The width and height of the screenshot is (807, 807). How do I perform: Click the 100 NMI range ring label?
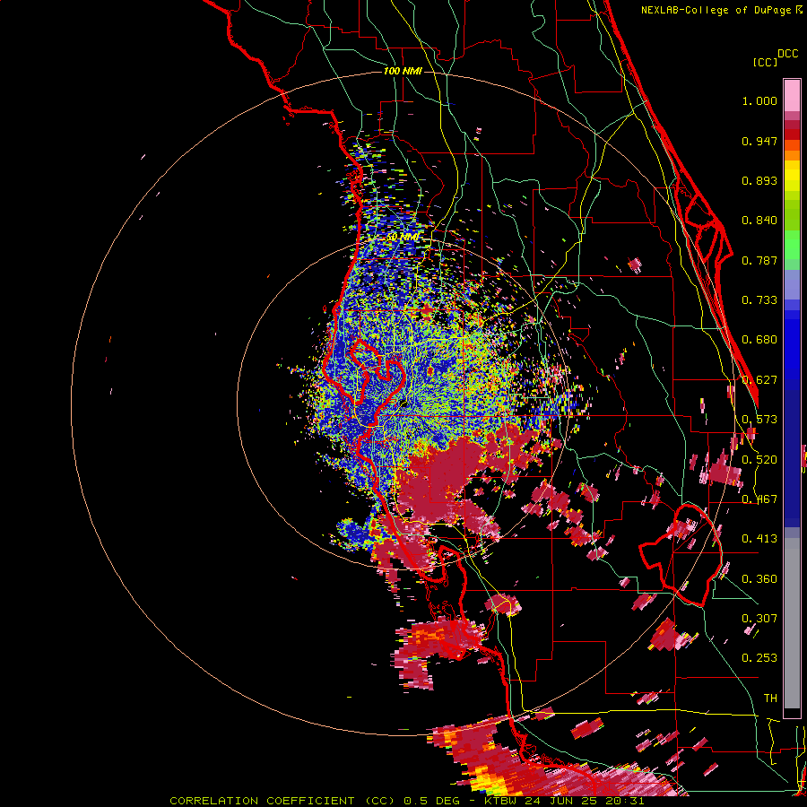click(403, 71)
